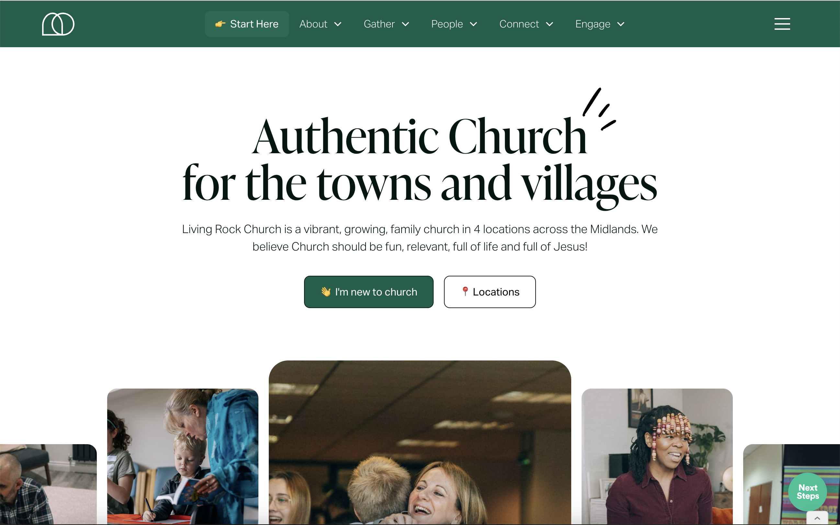Open the About menu item
This screenshot has width=840, height=525.
tap(313, 24)
